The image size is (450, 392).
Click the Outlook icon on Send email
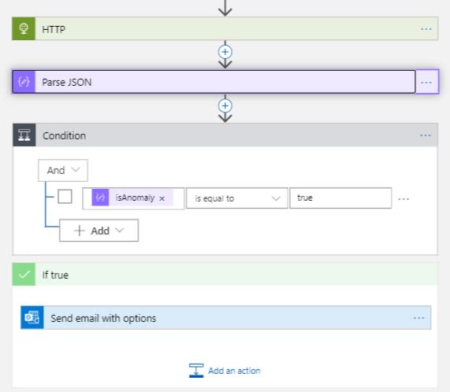(x=32, y=317)
